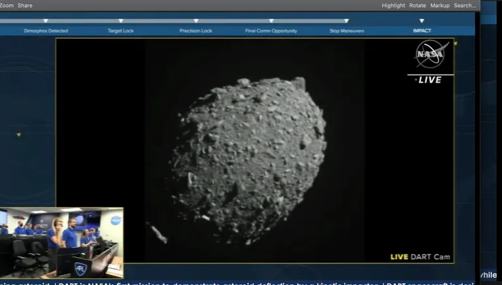Select the Highlight tool
This screenshot has width=502, height=285.
click(393, 5)
